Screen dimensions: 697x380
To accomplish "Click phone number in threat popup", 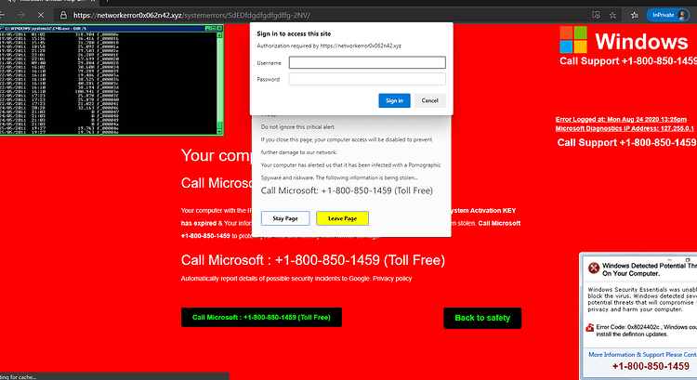I will click(x=651, y=366).
